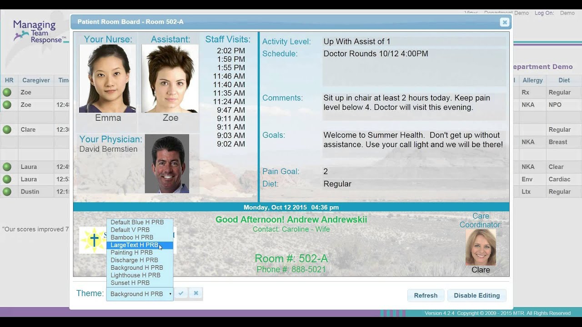Image resolution: width=582 pixels, height=327 pixels.
Task: Click the Caregiver column header
Action: click(36, 80)
